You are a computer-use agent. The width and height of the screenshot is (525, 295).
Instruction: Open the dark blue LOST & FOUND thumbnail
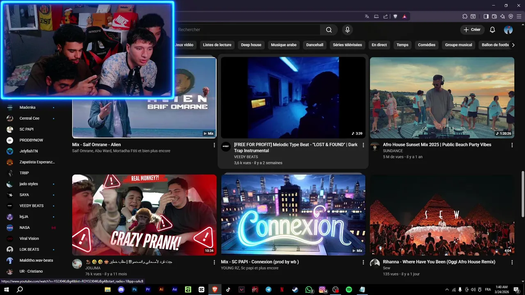(293, 98)
